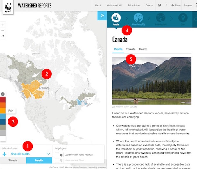Click the yellow Fair legend swatch
The width and height of the screenshot is (197, 169).
pyautogui.click(x=3, y=111)
